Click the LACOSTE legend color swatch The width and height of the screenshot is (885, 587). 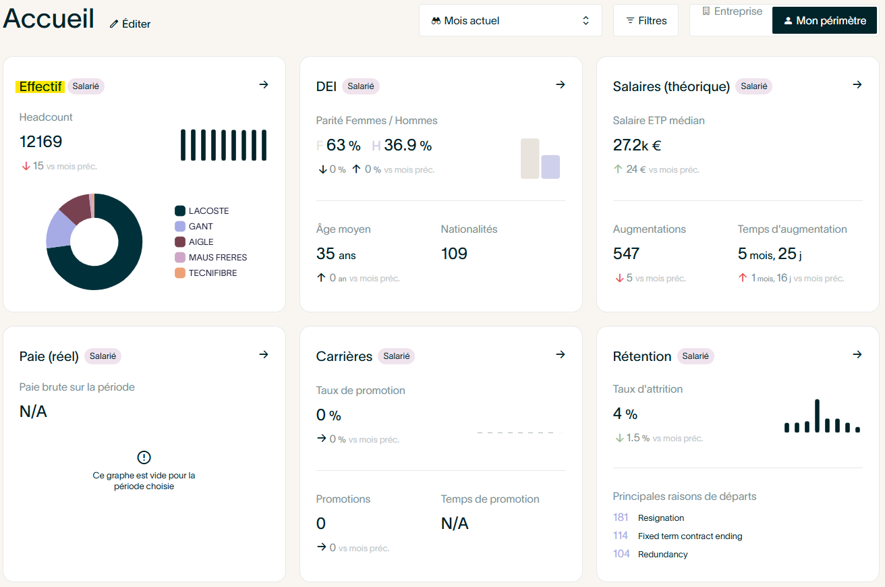coord(180,211)
